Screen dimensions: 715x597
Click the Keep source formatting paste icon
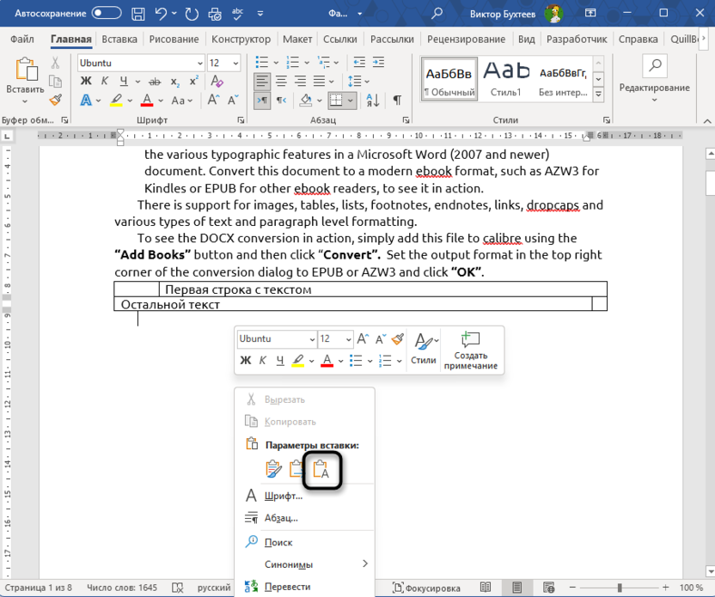click(x=273, y=468)
